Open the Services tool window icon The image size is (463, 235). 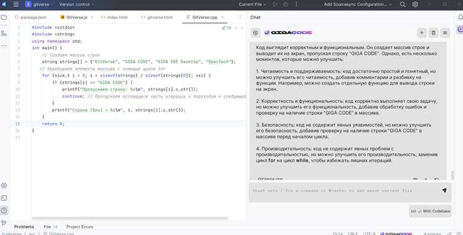4,186
